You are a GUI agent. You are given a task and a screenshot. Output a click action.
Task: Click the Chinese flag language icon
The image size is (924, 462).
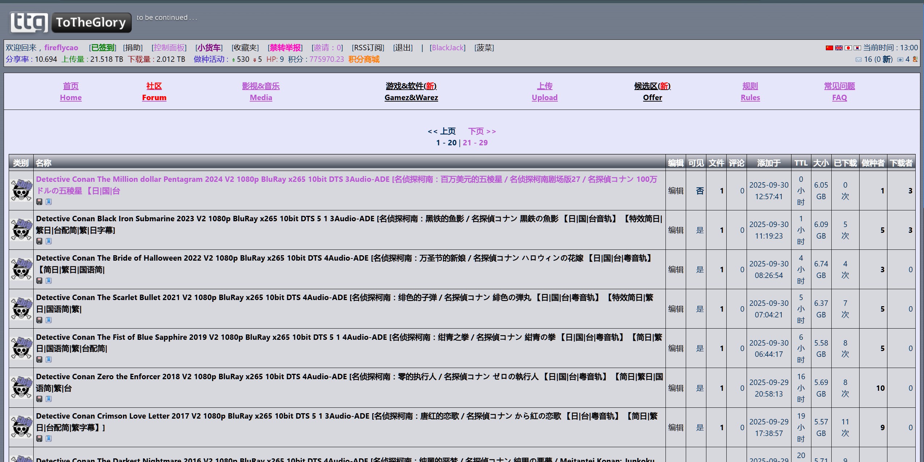pos(829,48)
